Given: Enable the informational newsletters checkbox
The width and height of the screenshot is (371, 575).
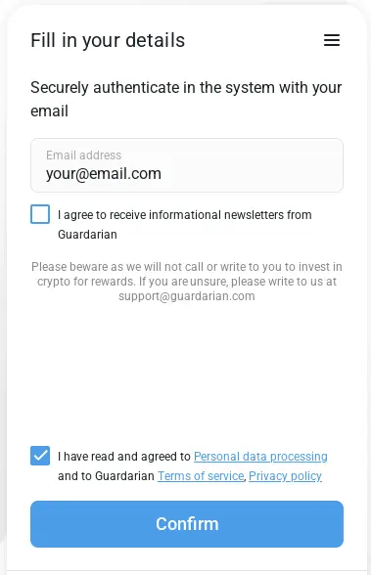Looking at the screenshot, I should 40,214.
